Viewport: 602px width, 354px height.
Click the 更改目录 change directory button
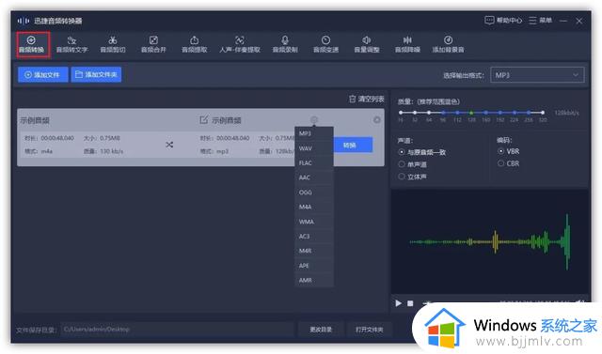tap(321, 329)
